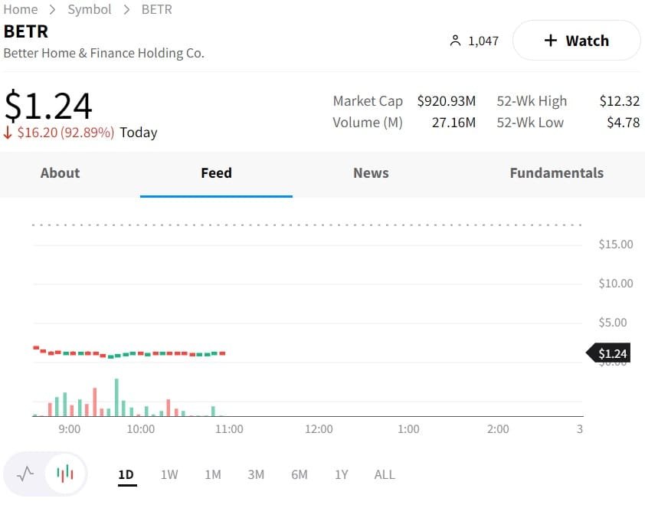This screenshot has height=505, width=645.
Task: Click the tallest green volume bar
Action: (x=116, y=398)
